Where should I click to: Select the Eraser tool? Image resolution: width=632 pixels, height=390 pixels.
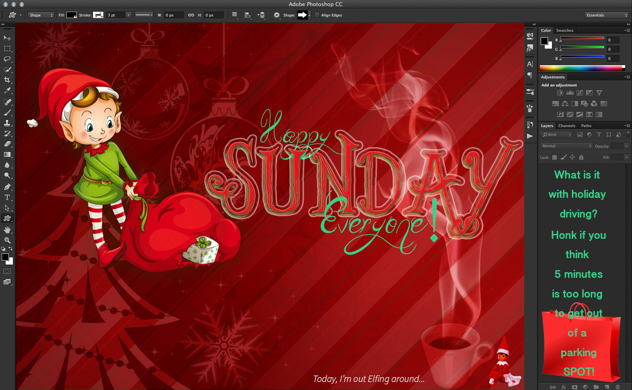pyautogui.click(x=7, y=144)
